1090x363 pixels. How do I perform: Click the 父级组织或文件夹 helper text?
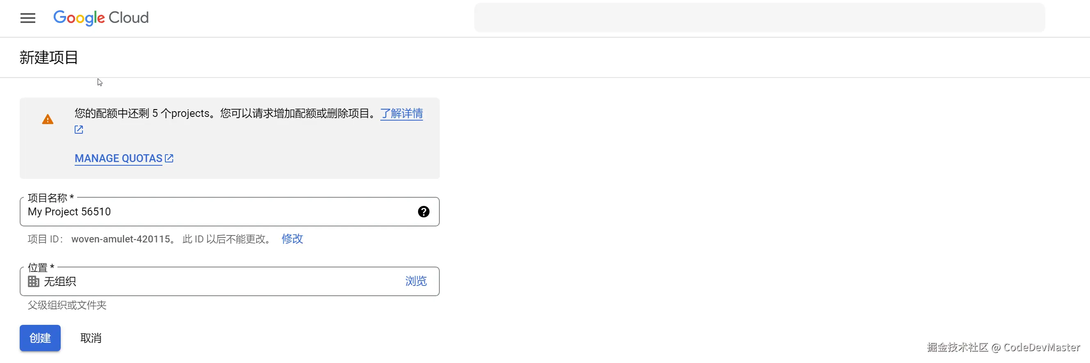67,305
